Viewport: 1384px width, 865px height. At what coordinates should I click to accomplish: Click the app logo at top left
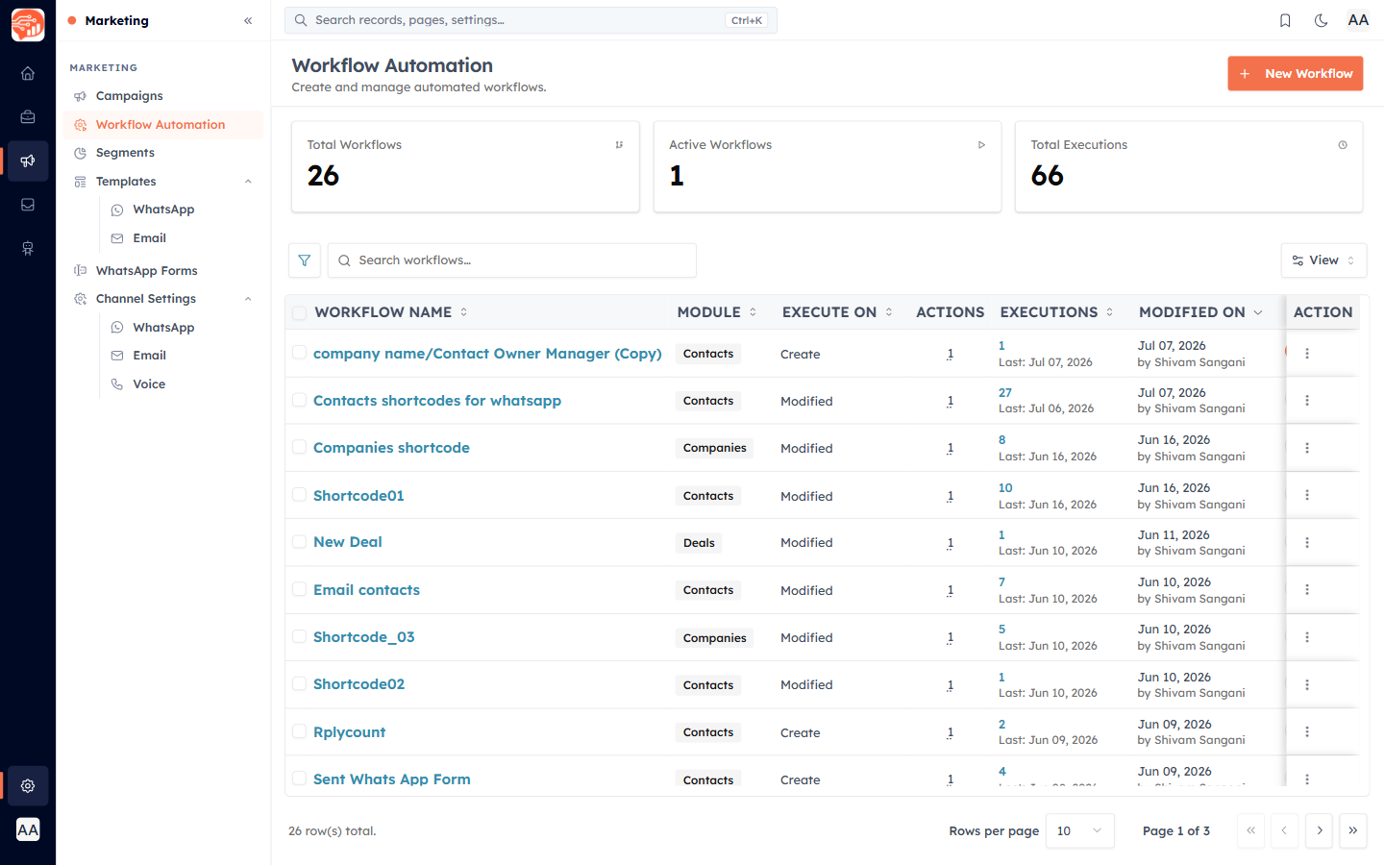tap(28, 24)
